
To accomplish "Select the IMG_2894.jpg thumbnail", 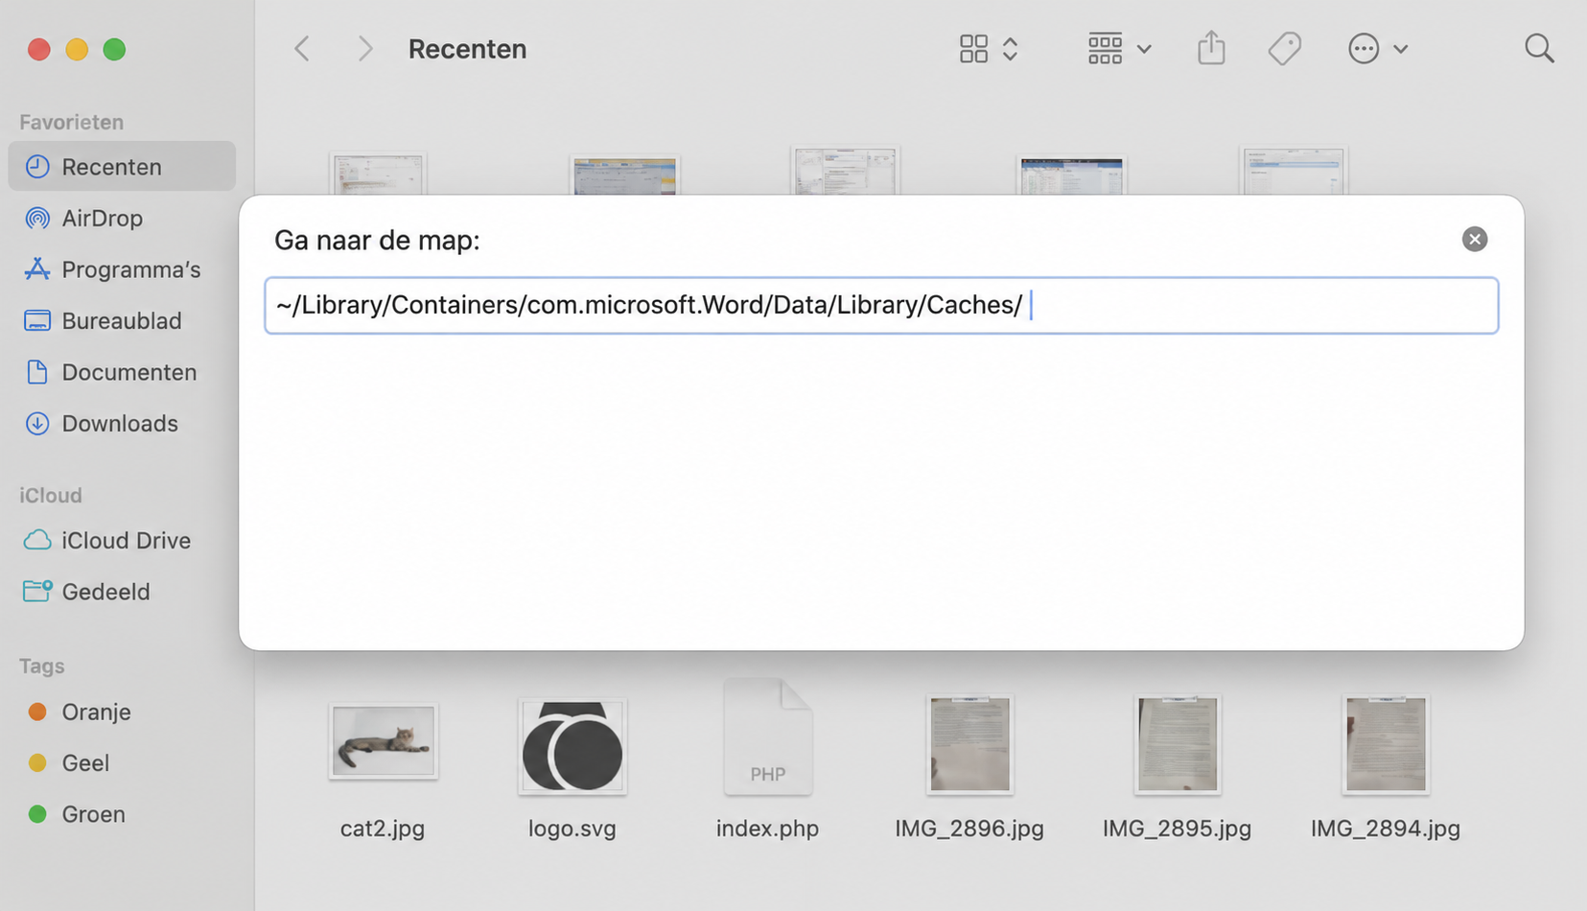I will click(1386, 744).
